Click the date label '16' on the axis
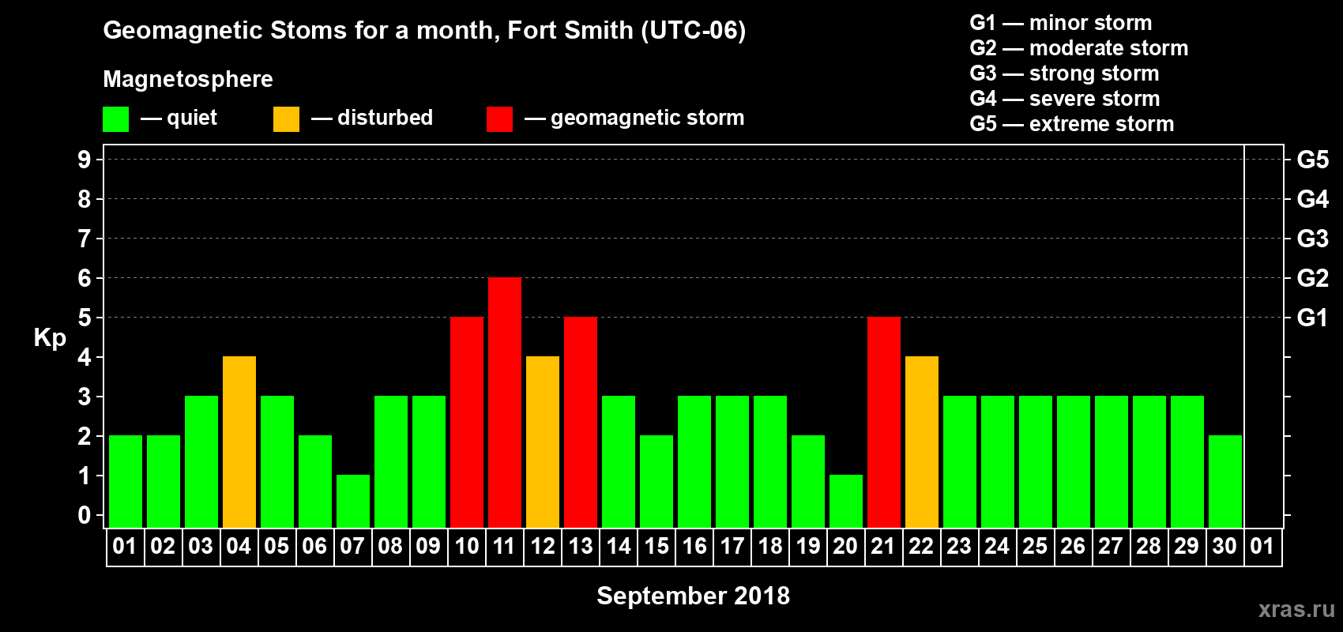Image resolution: width=1343 pixels, height=632 pixels. [694, 546]
